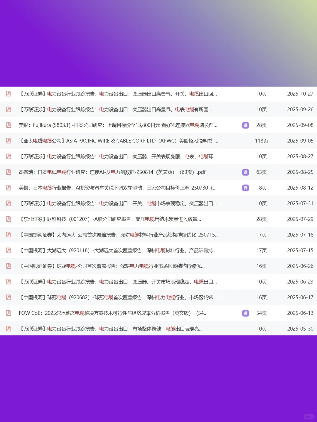Screen dimensions: 317x422
Task: Click date 2025-06-26
Action: click(x=300, y=266)
